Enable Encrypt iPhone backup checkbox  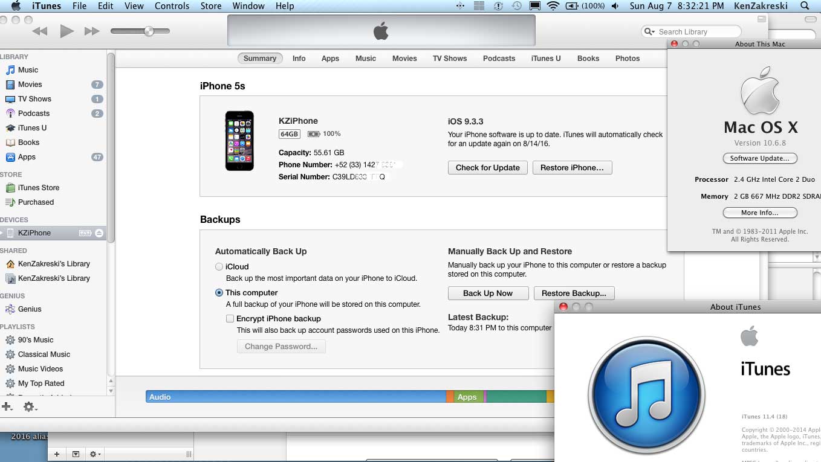[x=230, y=319]
